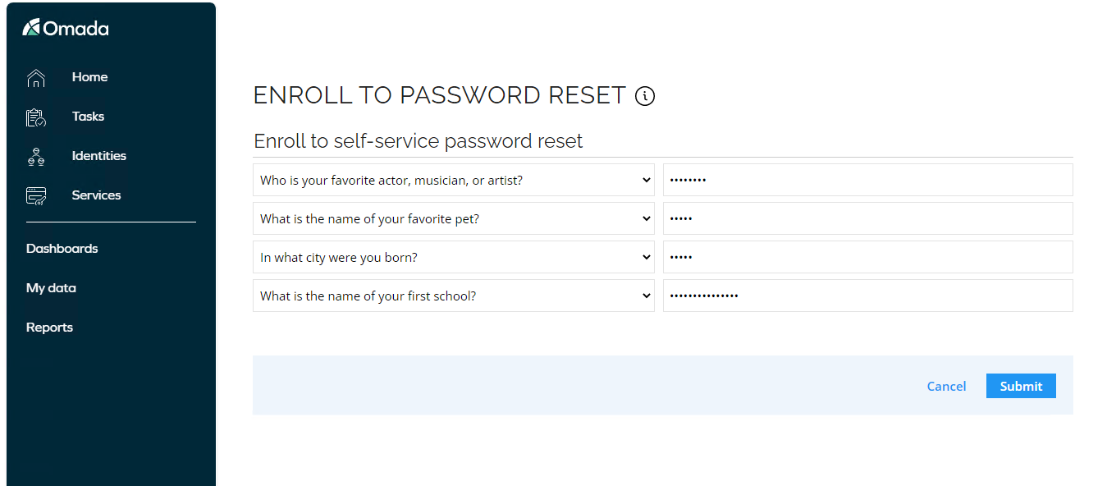Click the Omada logo
This screenshot has width=1107, height=486.
[66, 29]
